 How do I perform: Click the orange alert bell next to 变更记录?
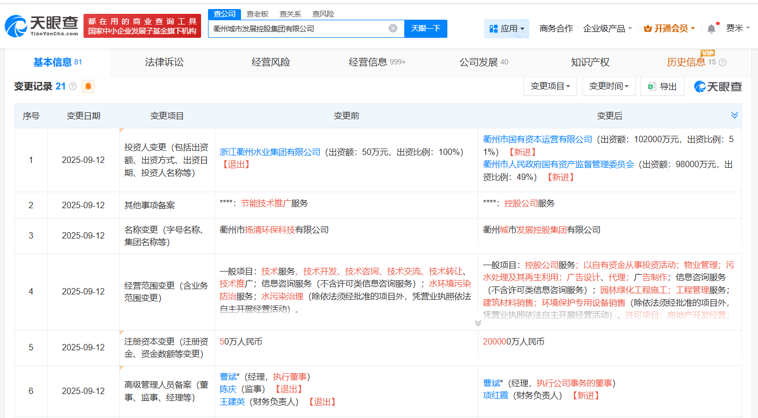tap(88, 86)
